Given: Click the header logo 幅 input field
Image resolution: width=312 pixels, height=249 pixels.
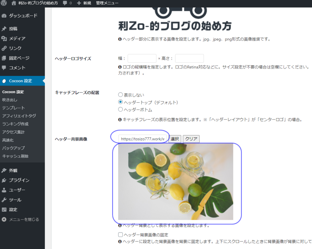Looking at the screenshot, I should (x=142, y=59).
